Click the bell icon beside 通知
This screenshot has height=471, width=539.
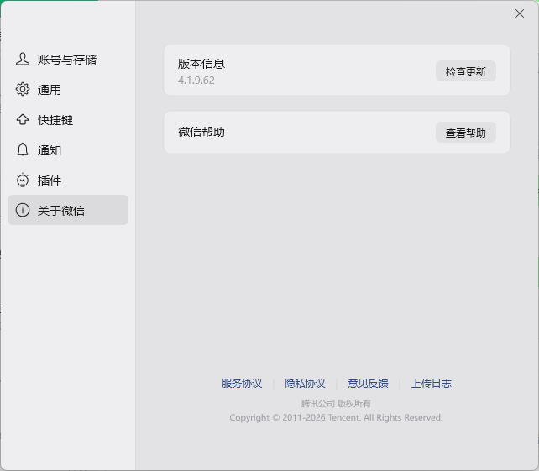pos(23,150)
